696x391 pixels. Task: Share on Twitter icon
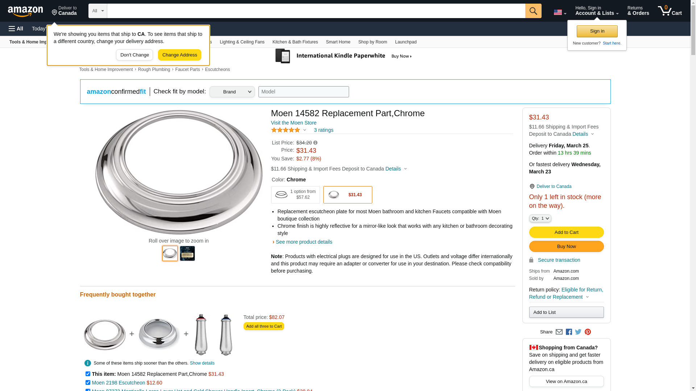578,332
